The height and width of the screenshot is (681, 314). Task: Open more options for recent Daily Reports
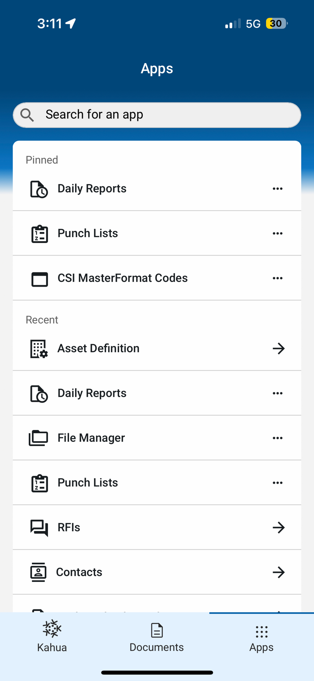click(x=278, y=393)
